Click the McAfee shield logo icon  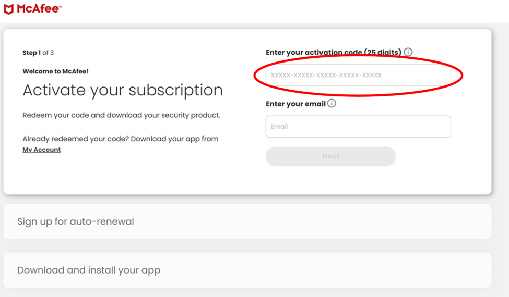8,9
